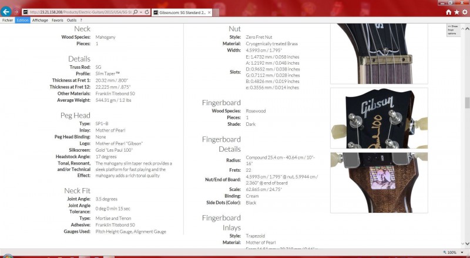Open the guitar nut close-up thumbnail

[378, 55]
